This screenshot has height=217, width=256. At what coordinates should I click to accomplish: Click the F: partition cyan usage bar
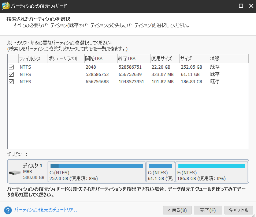(212, 166)
